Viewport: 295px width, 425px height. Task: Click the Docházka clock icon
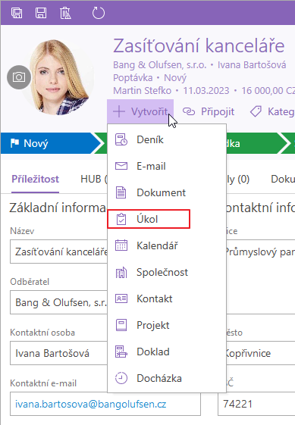coord(121,378)
